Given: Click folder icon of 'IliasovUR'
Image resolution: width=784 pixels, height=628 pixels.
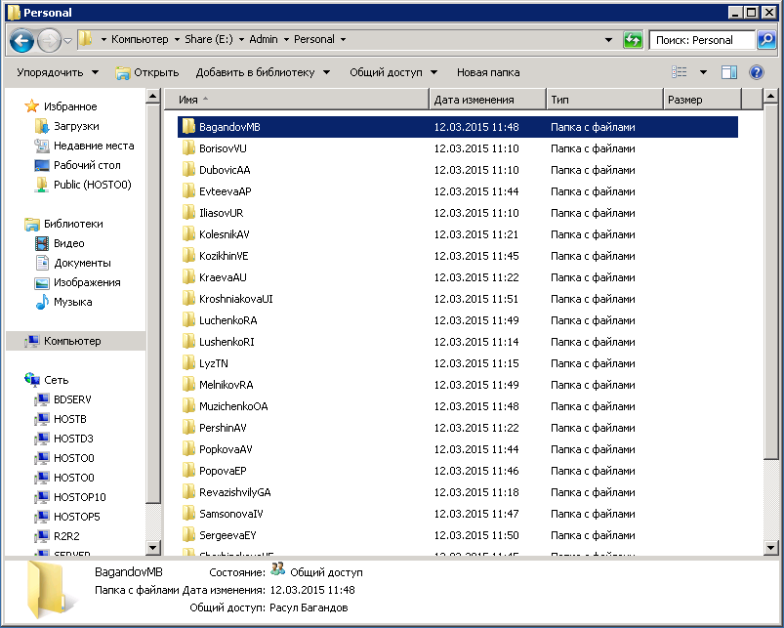Looking at the screenshot, I should pos(188,213).
